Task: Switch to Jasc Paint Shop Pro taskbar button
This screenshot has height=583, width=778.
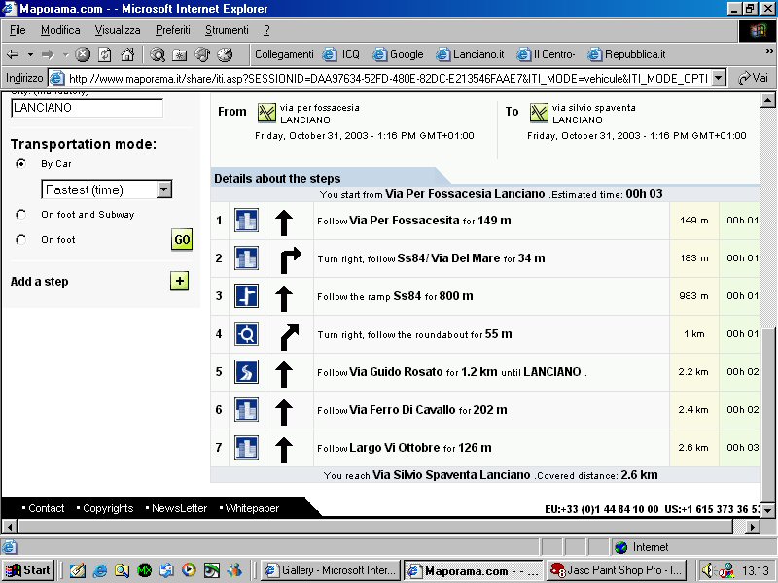Action: click(x=617, y=570)
